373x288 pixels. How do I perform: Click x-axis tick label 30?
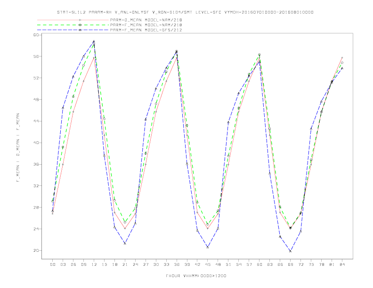pyautogui.click(x=156, y=264)
